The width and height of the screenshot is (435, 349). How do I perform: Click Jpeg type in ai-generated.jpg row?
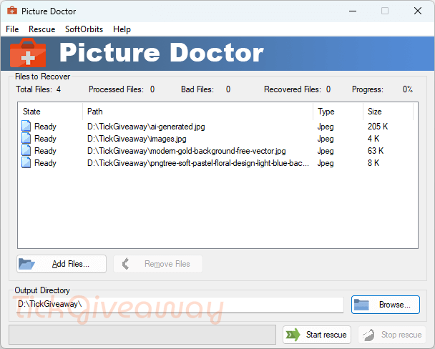(326, 127)
